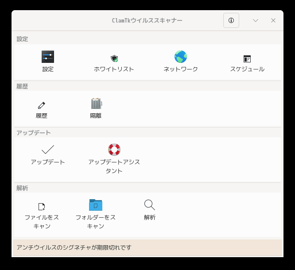Open アップデートアシスタント lifebuoy icon
Viewport: 295px width, 270px height.
[x=114, y=150]
